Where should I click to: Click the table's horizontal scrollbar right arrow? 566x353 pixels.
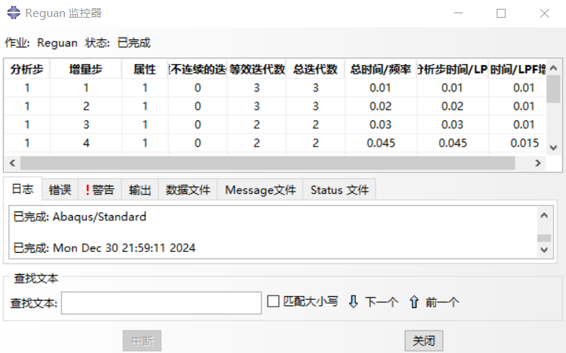[x=538, y=163]
